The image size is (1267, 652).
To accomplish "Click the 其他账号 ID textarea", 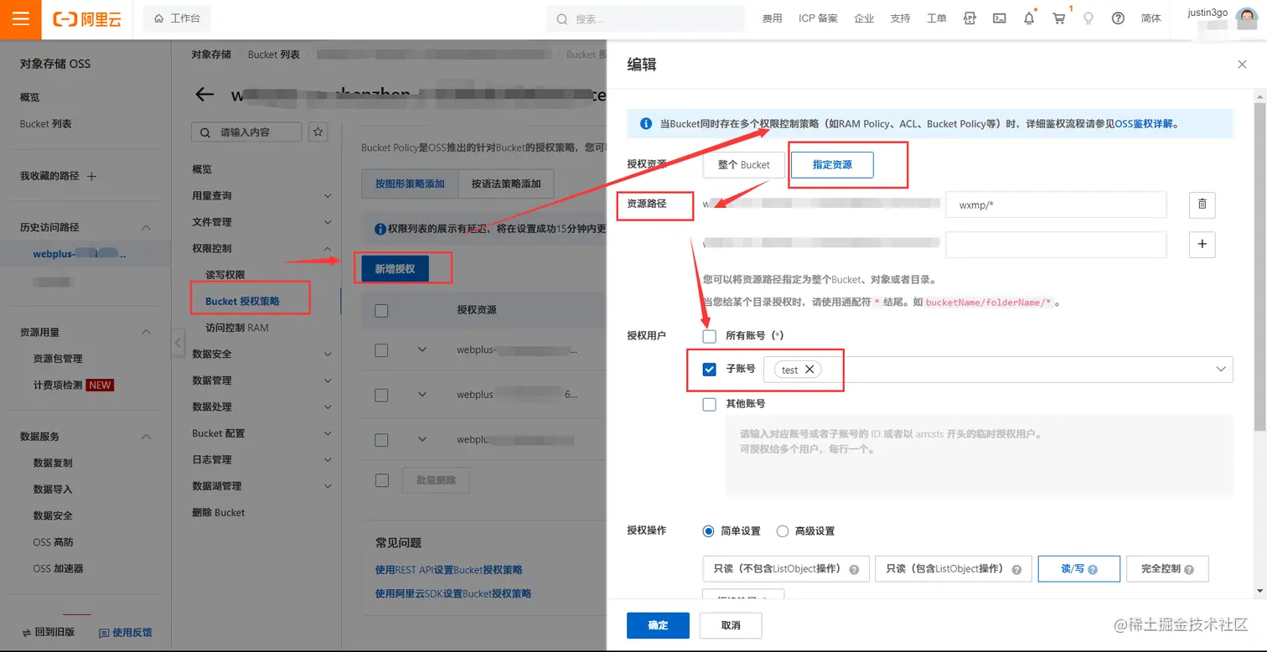I will click(x=980, y=456).
